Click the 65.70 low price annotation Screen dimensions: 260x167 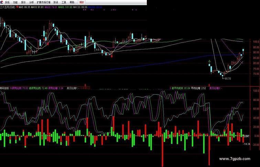228,79
